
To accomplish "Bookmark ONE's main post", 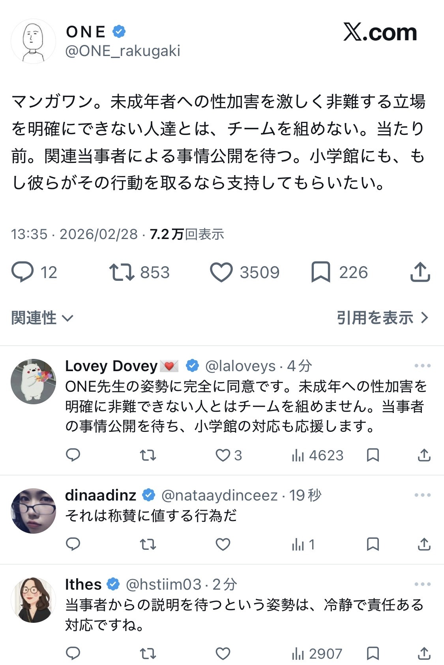I will [320, 272].
